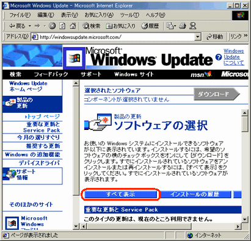Open the Back button history dropdown arrow
Screen dimensions: 251x241
pos(30,26)
